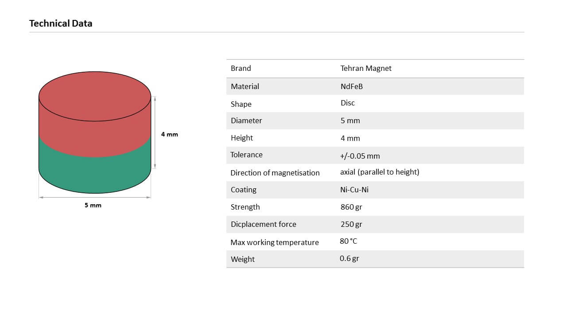This screenshot has width=567, height=319.
Task: Click the Tehran Magnet brand value
Action: pyautogui.click(x=366, y=68)
